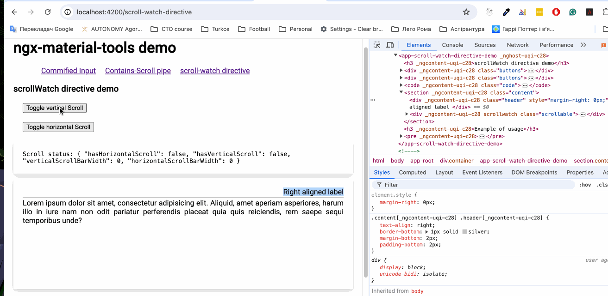Screen dimensions: 608x296
Task: Open the dark red 'h' extension
Action: point(589,12)
